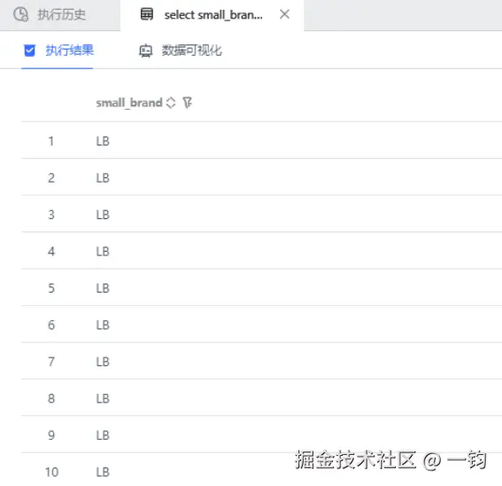Click the clock icon beside 执行历史
The width and height of the screenshot is (502, 486).
(21, 15)
